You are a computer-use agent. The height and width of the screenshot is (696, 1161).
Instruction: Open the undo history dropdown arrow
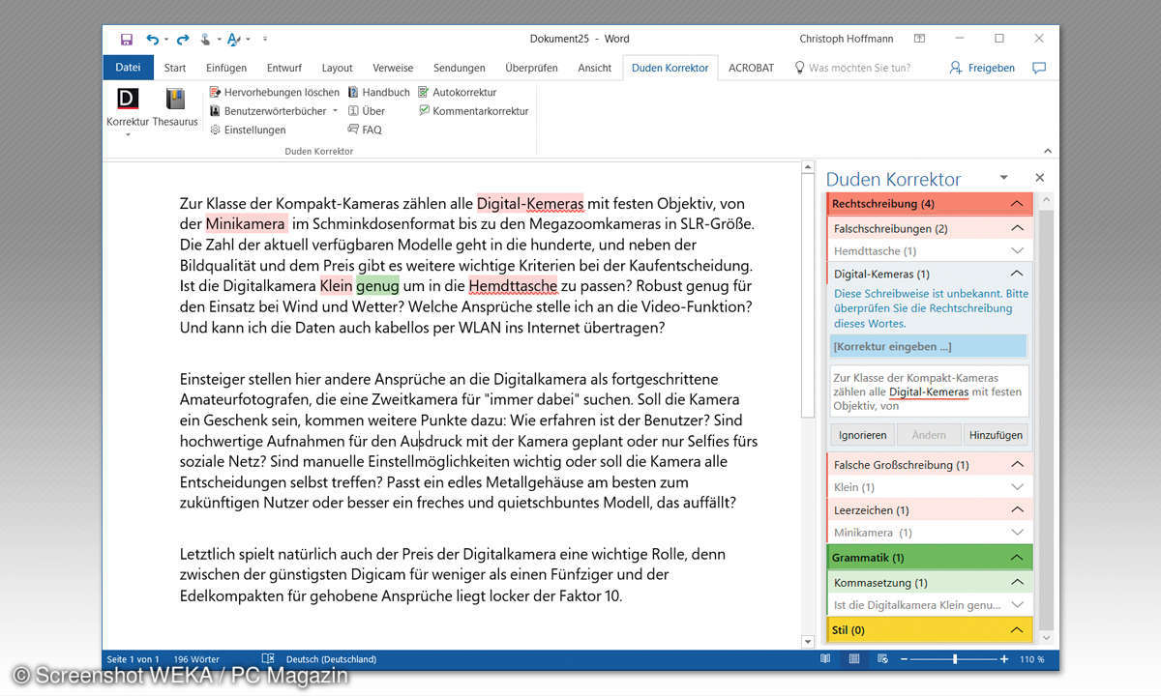tap(166, 40)
